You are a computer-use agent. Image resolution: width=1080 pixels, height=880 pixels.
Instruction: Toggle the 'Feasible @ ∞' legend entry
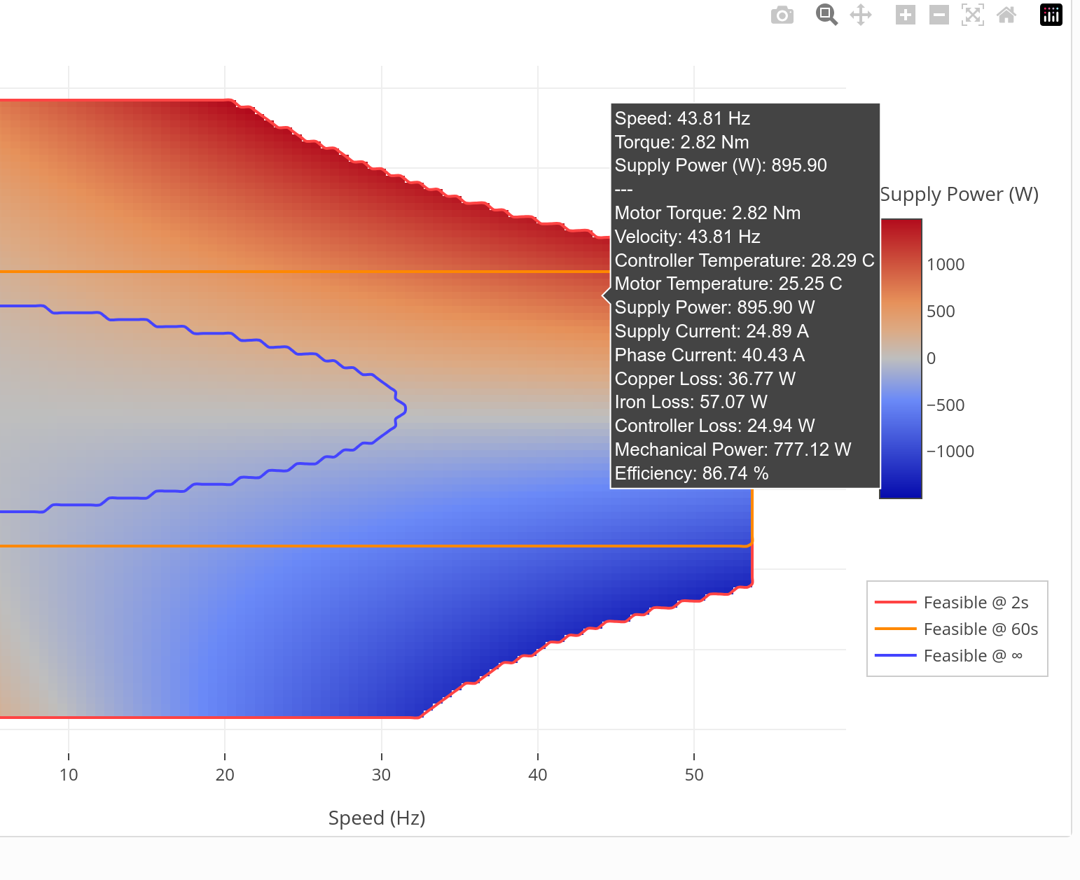point(972,656)
